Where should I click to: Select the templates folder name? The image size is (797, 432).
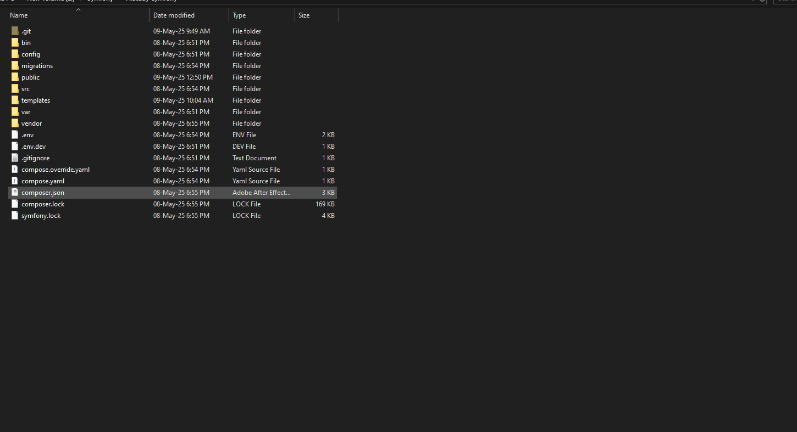coord(36,100)
